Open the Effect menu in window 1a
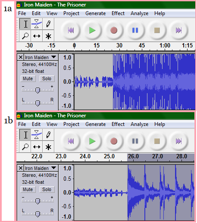Viewport: 197px width, 223px height. (118, 13)
